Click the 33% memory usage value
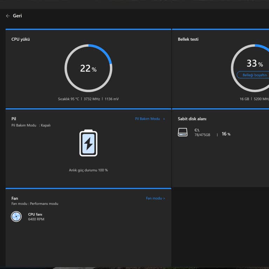 254,63
